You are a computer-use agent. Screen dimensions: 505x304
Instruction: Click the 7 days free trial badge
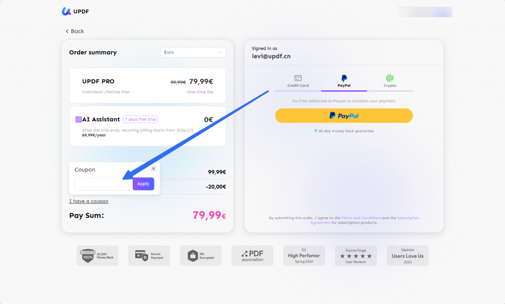pos(141,119)
